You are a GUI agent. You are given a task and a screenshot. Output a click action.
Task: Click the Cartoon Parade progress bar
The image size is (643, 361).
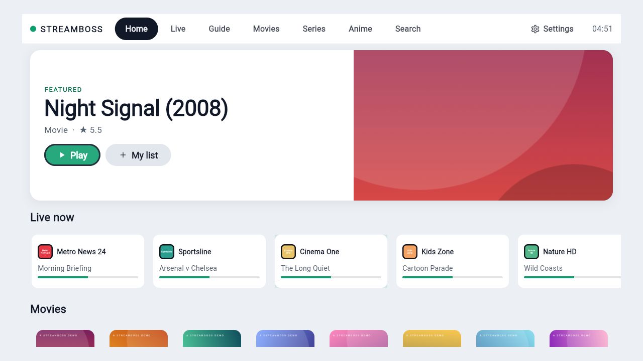[453, 277]
